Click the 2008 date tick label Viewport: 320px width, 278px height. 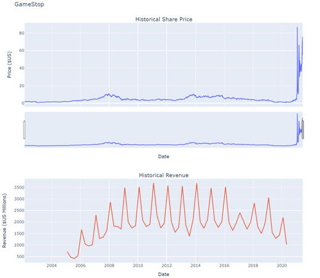point(109,266)
